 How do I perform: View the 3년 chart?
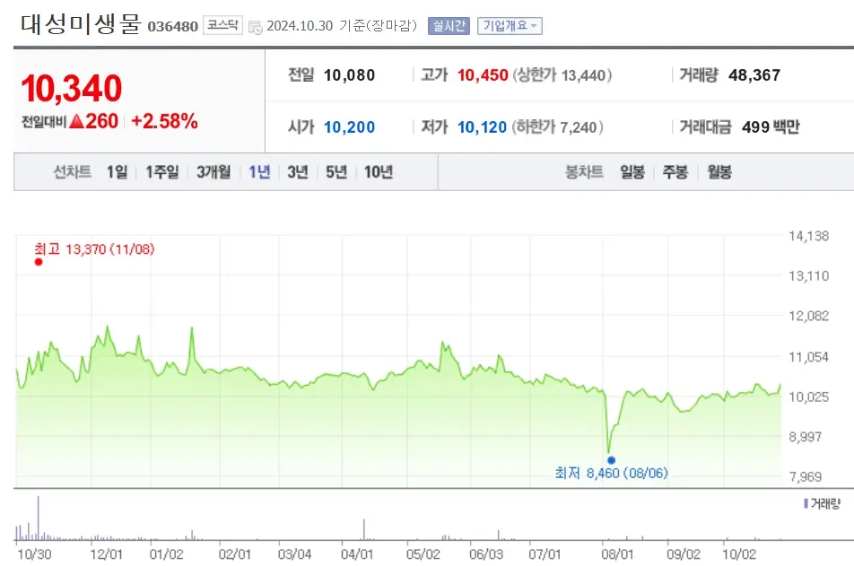click(297, 171)
